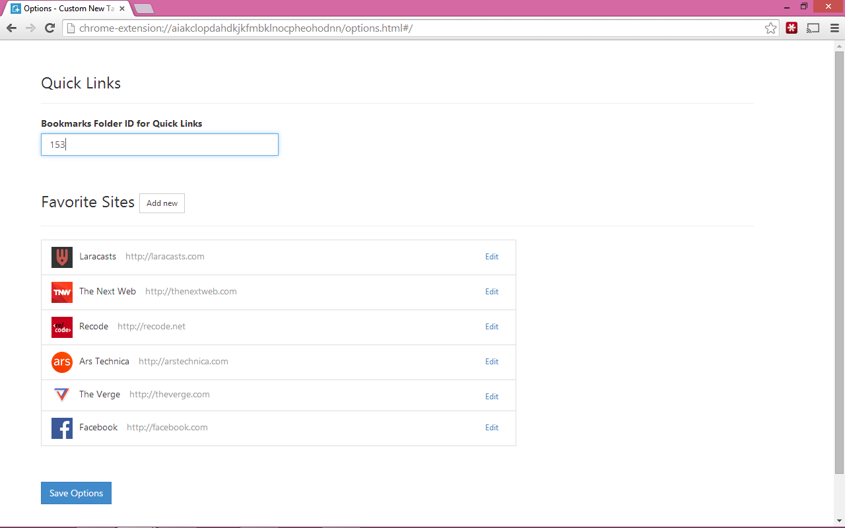Click the Laracasts favicon
The height and width of the screenshot is (528, 845).
(62, 257)
